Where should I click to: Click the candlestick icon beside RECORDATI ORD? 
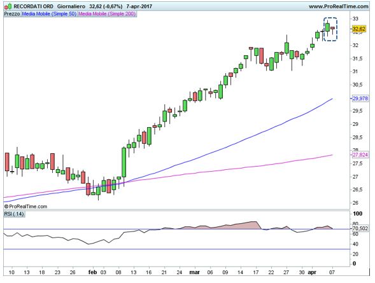[8, 6]
